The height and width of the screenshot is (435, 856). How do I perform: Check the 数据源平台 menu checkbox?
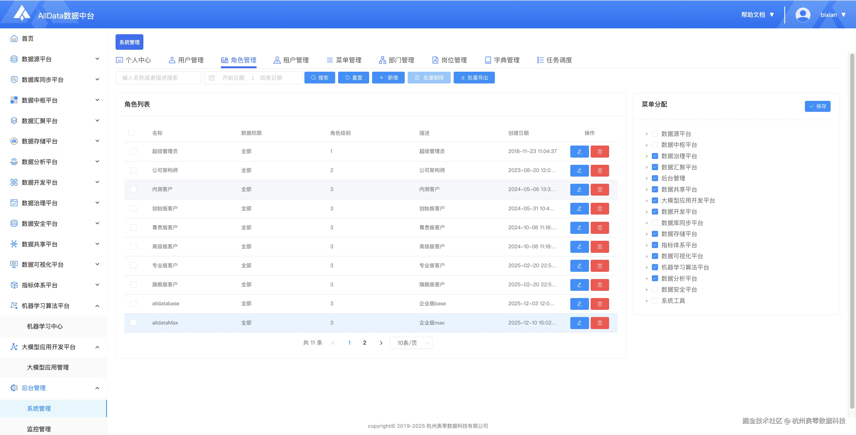click(655, 133)
